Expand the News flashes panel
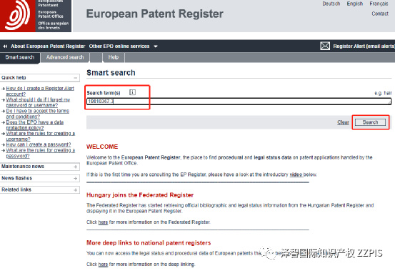 [75, 178]
